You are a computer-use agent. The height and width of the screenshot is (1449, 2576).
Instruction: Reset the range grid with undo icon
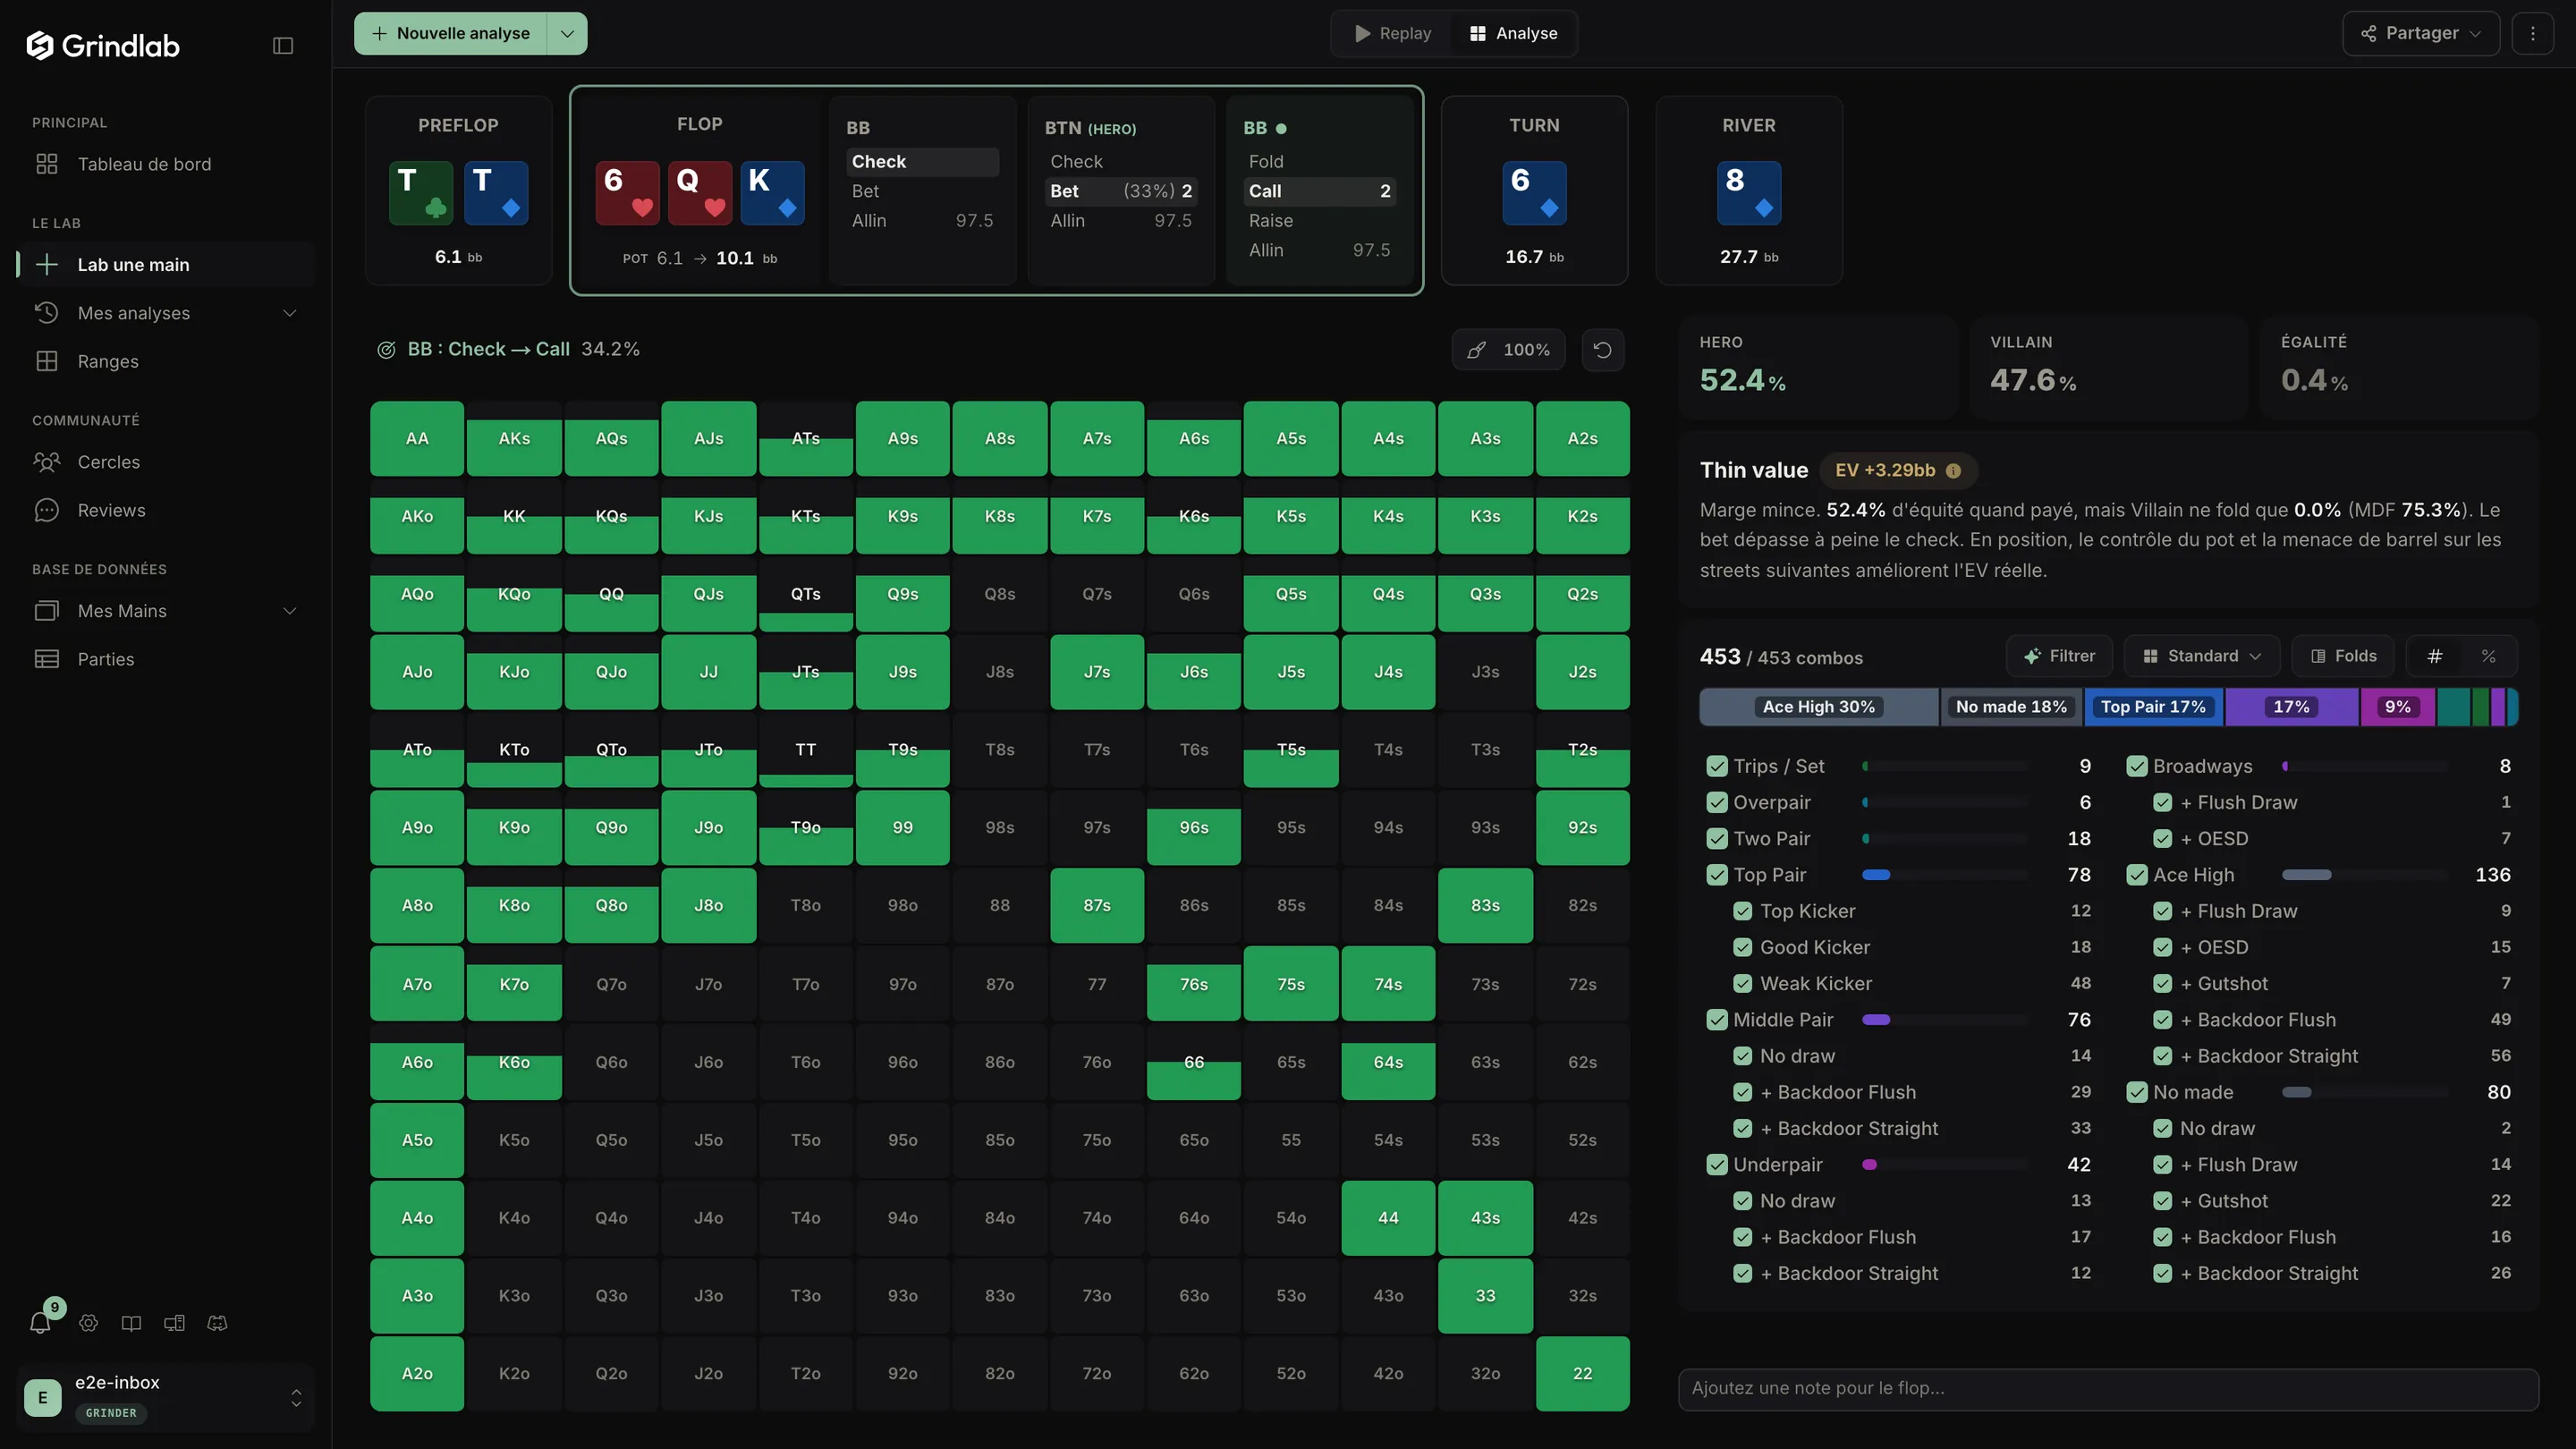[x=1603, y=350]
